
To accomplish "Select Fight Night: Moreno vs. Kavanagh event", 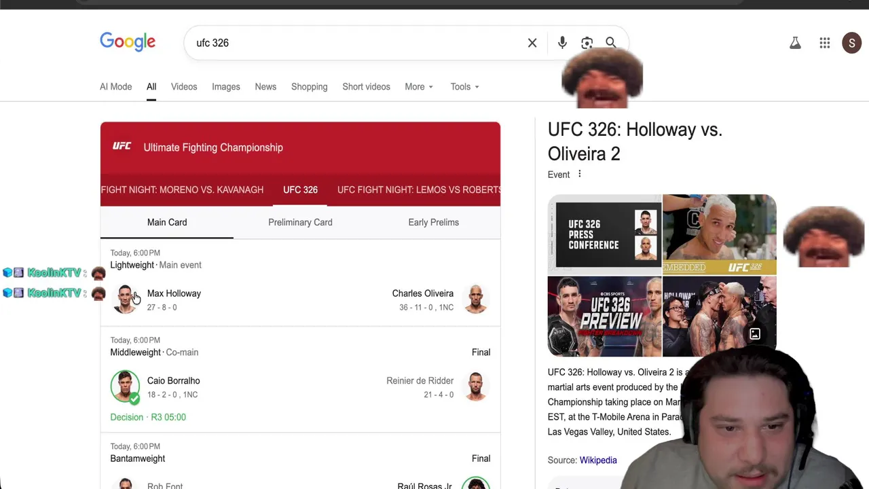I will click(x=182, y=189).
